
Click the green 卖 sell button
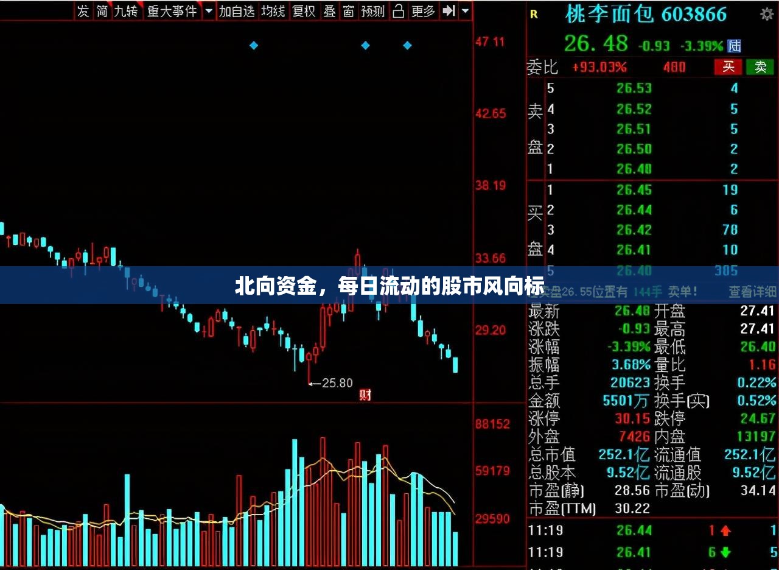pyautogui.click(x=760, y=67)
